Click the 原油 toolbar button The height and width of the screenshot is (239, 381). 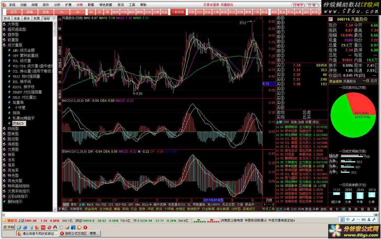click(290, 12)
